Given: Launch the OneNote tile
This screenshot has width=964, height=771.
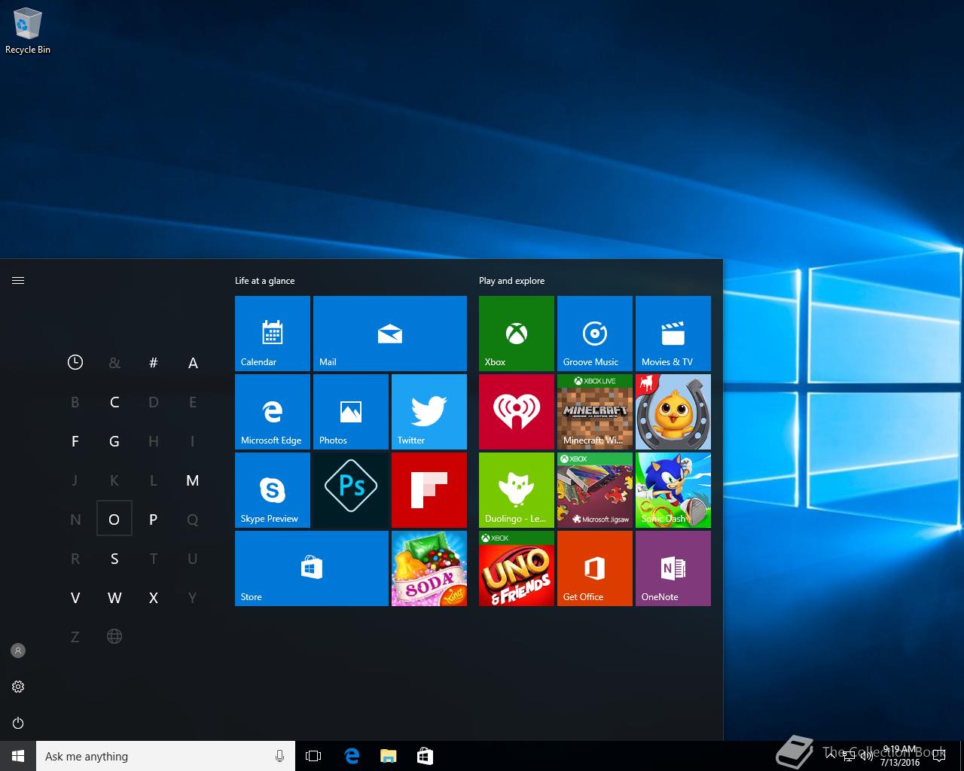Looking at the screenshot, I should tap(673, 568).
